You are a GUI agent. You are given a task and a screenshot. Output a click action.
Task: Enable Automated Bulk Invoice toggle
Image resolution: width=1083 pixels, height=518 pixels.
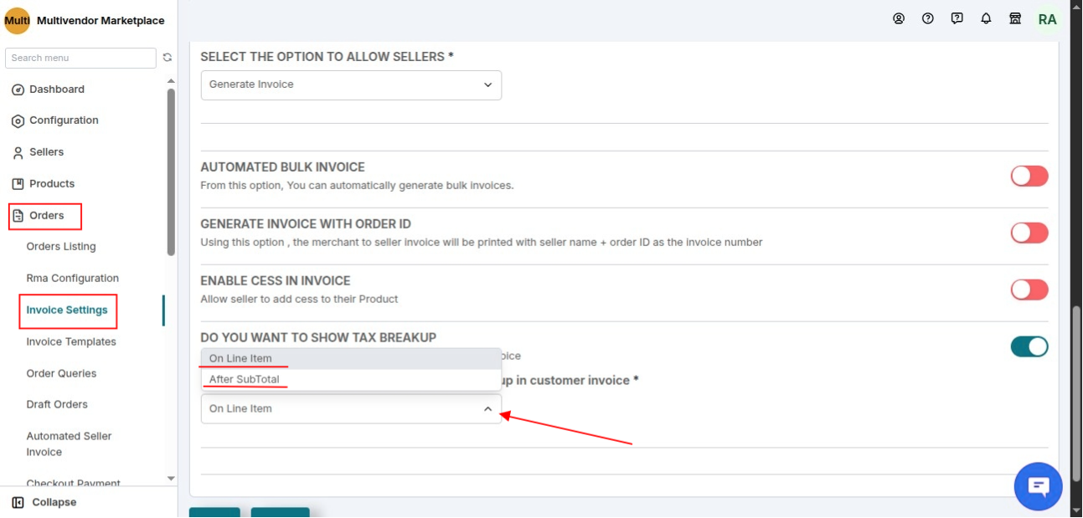tap(1029, 176)
